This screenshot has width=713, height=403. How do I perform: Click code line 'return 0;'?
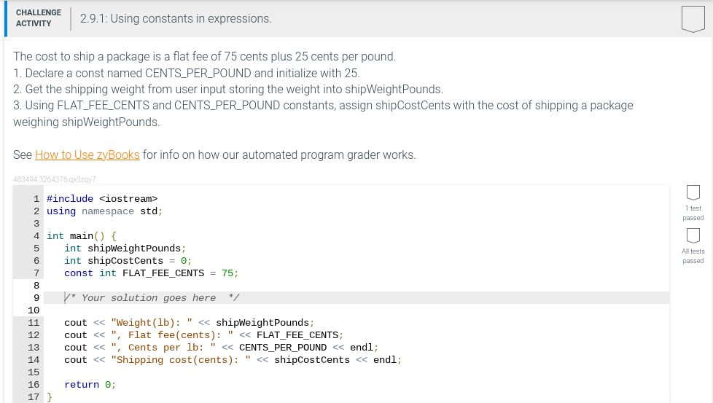pos(90,384)
